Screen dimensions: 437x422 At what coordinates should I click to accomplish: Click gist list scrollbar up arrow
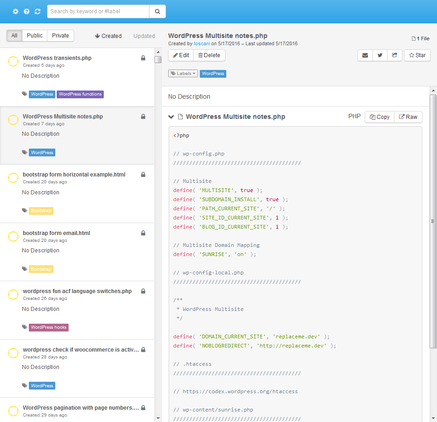coord(158,52)
